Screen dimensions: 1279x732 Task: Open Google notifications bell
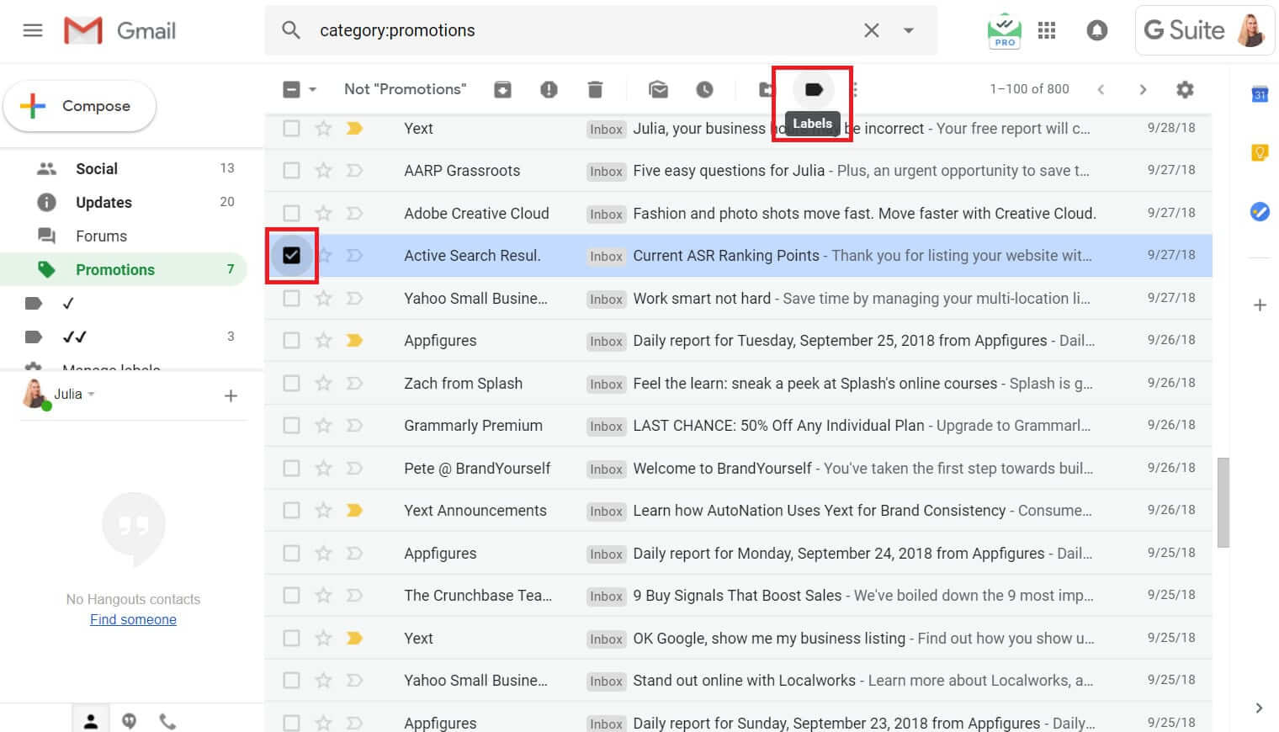point(1097,30)
